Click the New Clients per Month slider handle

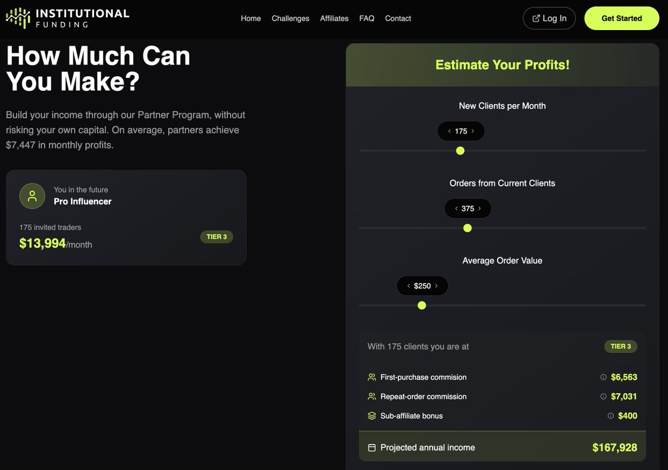[460, 151]
